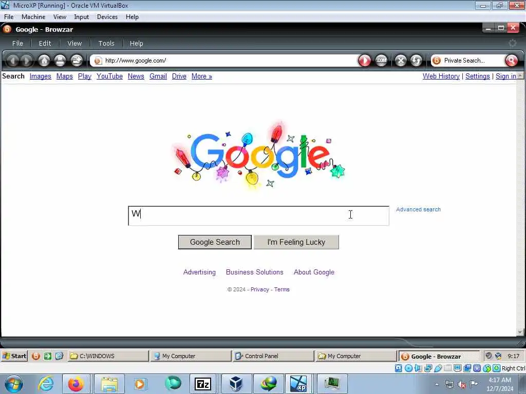Launch media player from host taskbar
The width and height of the screenshot is (526, 394).
click(x=140, y=384)
